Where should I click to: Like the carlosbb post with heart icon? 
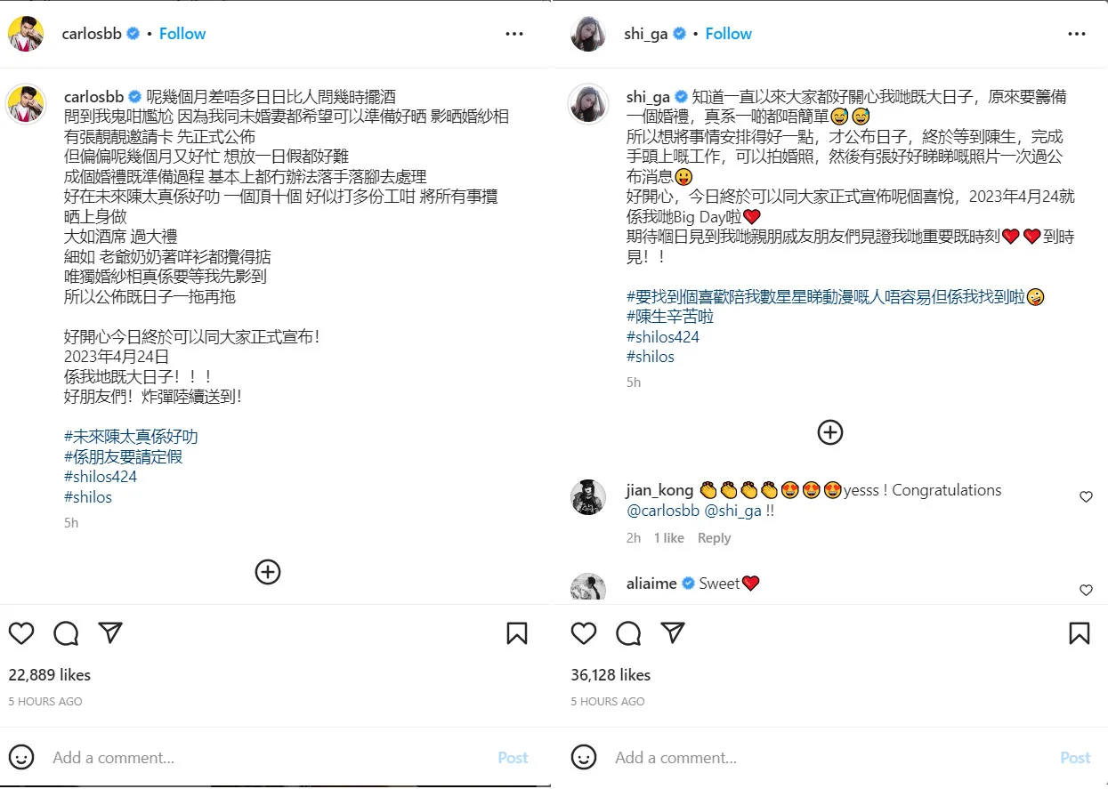coord(21,633)
